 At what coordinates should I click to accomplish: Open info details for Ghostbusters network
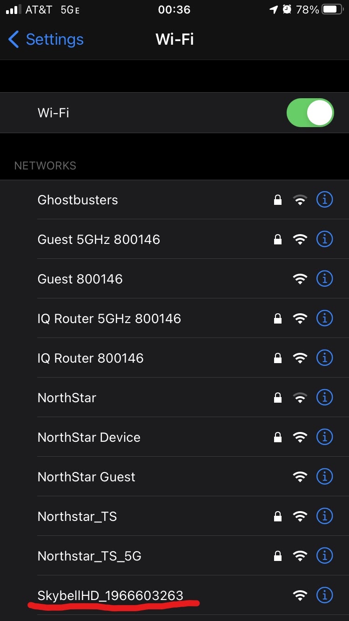click(324, 199)
